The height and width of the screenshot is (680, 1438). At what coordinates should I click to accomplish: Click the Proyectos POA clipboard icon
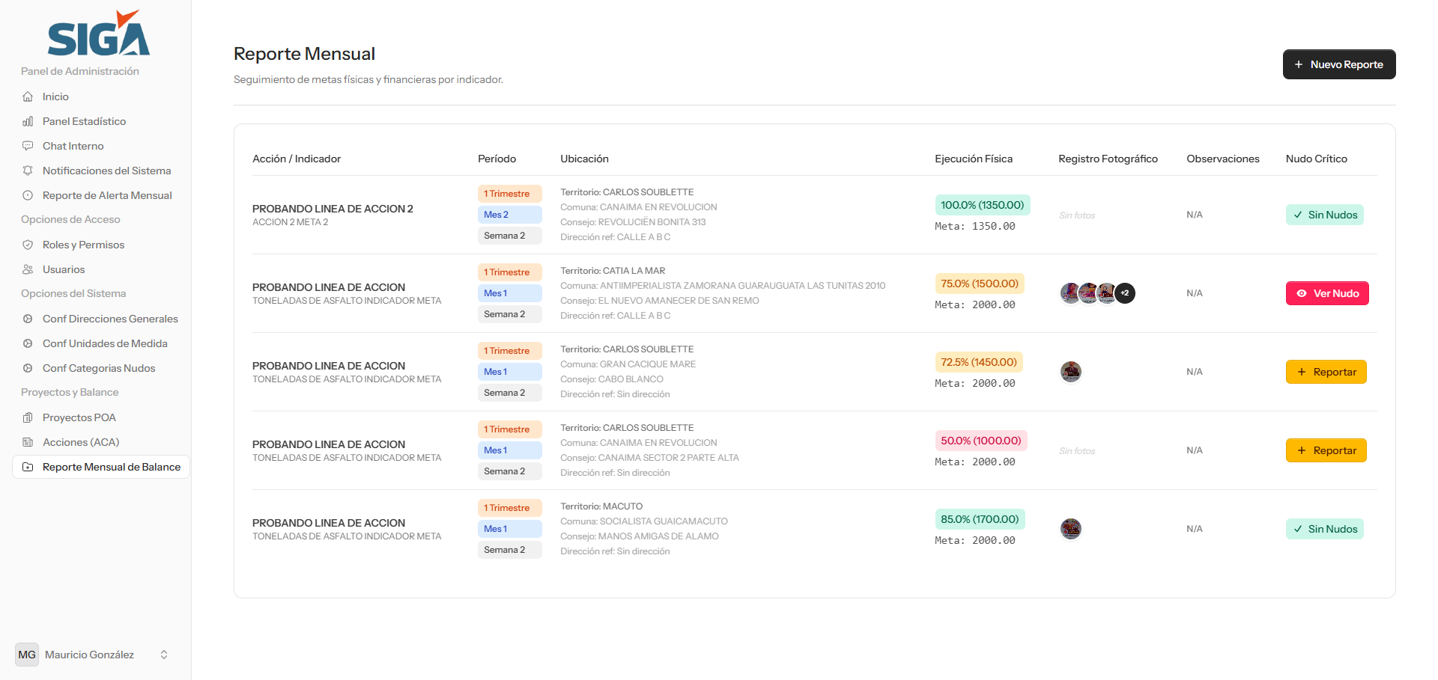[28, 417]
